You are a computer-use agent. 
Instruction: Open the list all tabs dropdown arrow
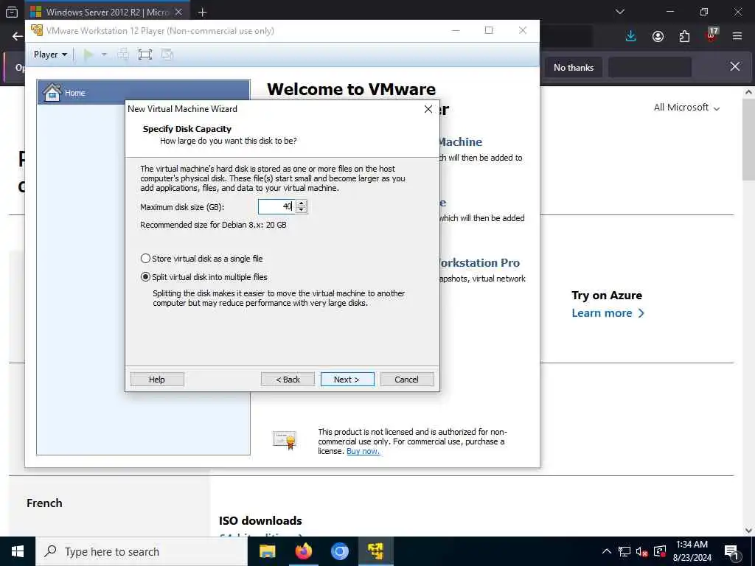(x=619, y=12)
